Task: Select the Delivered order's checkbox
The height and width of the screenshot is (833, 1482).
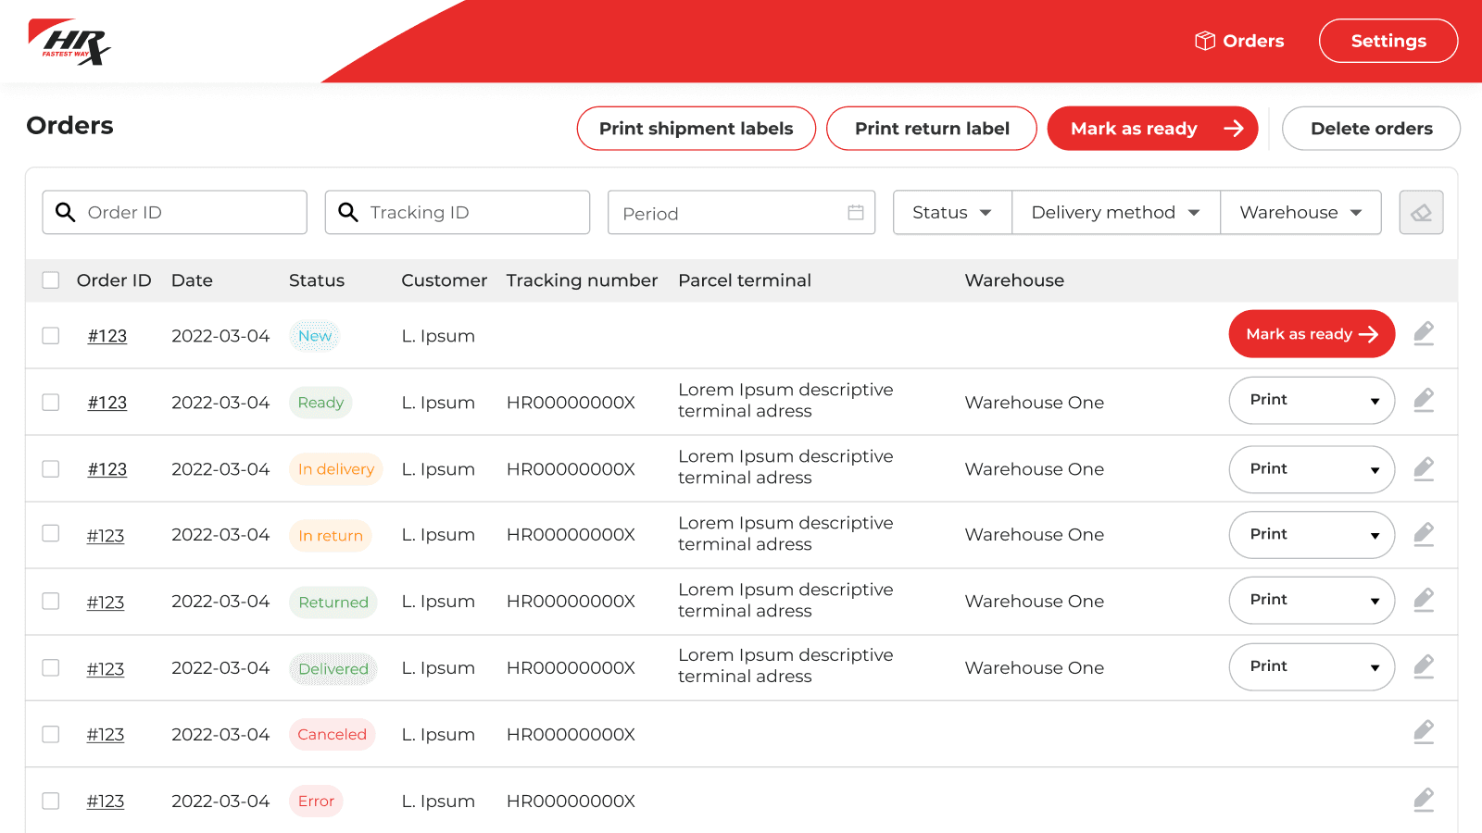Action: [51, 668]
